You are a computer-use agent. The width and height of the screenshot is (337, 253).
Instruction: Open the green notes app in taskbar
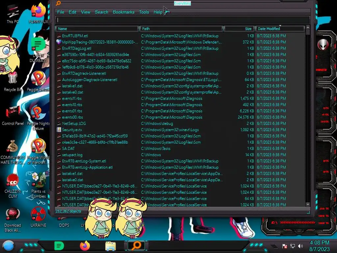click(x=59, y=246)
